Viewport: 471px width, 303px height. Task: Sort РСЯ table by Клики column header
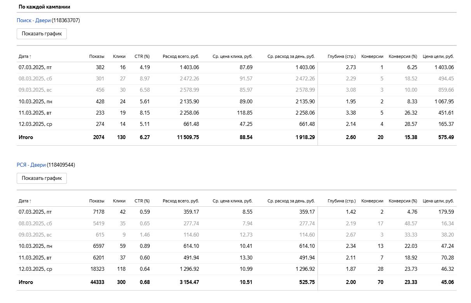pyautogui.click(x=119, y=201)
